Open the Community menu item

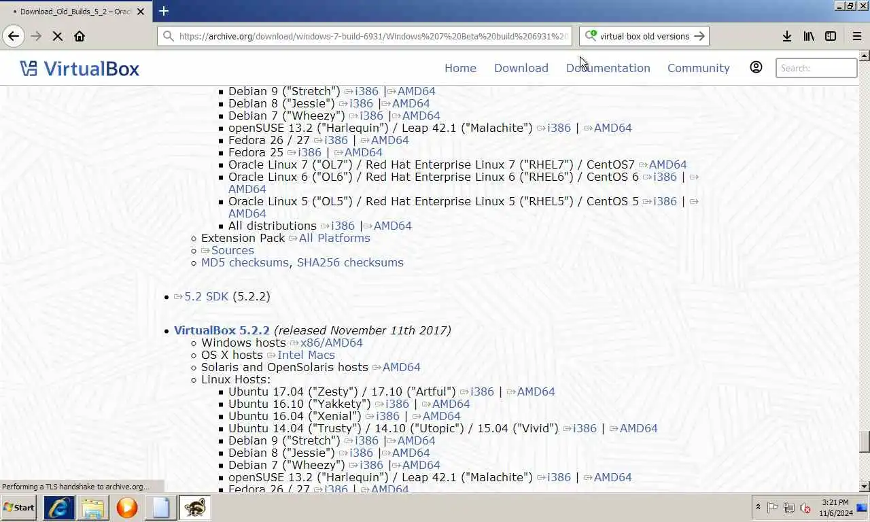click(699, 68)
